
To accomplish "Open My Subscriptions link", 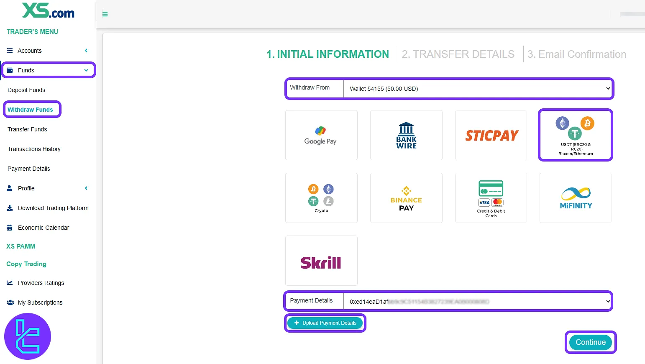I will click(x=40, y=302).
